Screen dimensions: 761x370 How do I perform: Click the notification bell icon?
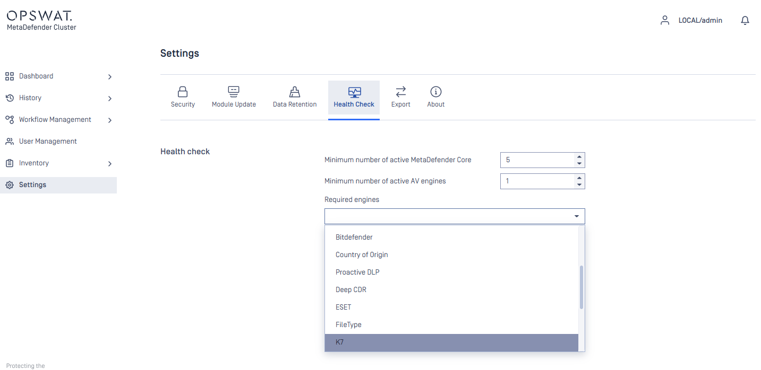pyautogui.click(x=745, y=20)
